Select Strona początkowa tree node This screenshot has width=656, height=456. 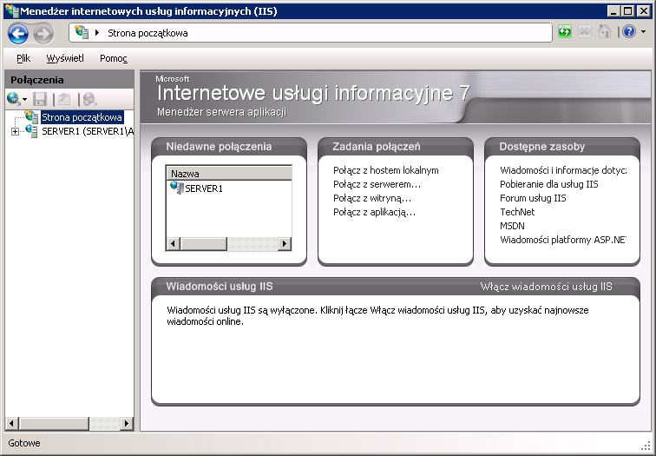tap(82, 117)
